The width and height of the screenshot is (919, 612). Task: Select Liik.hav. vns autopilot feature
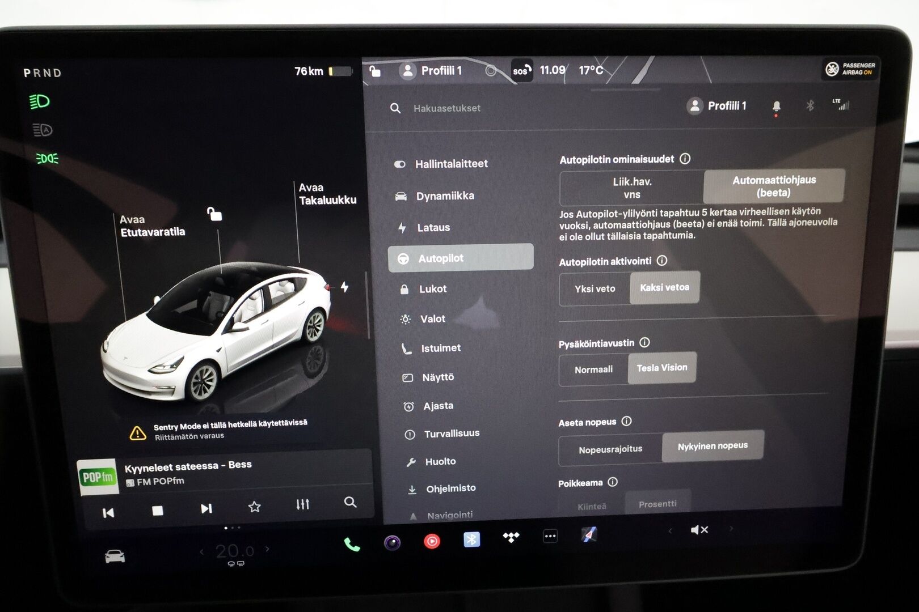[631, 188]
